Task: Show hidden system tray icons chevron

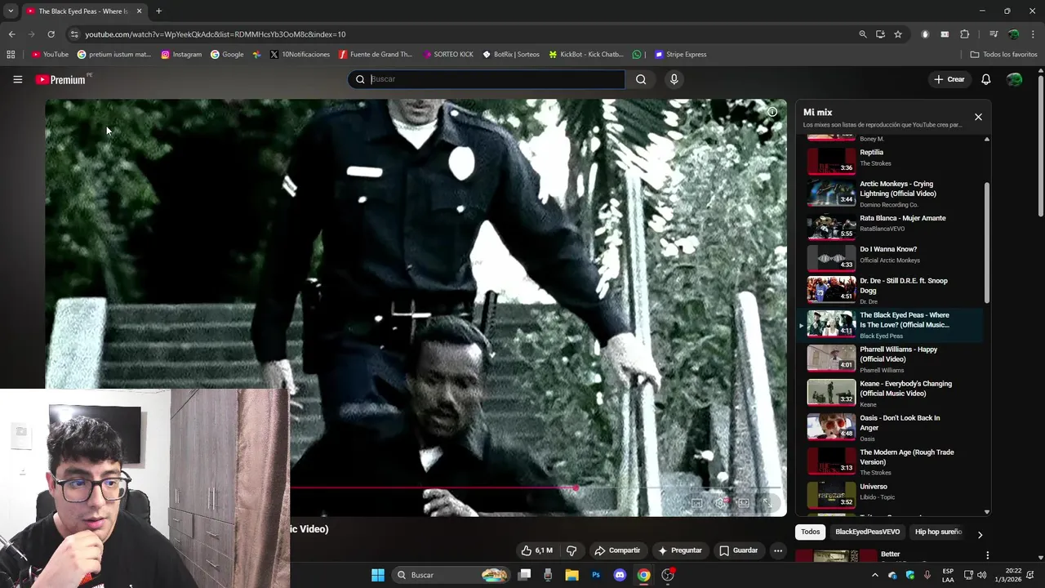Action: pyautogui.click(x=874, y=575)
